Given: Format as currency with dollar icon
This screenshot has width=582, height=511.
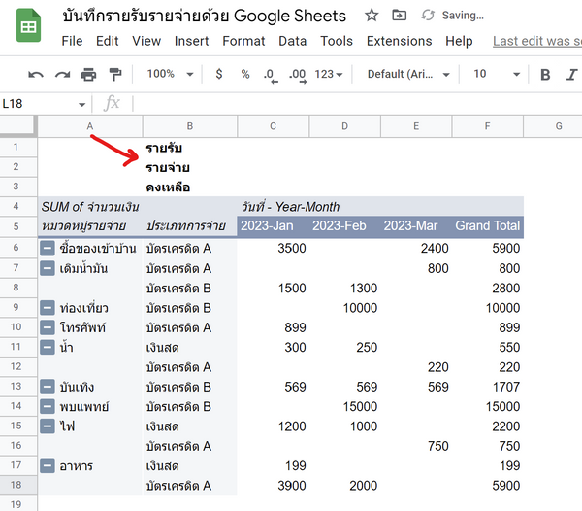Looking at the screenshot, I should tap(219, 75).
